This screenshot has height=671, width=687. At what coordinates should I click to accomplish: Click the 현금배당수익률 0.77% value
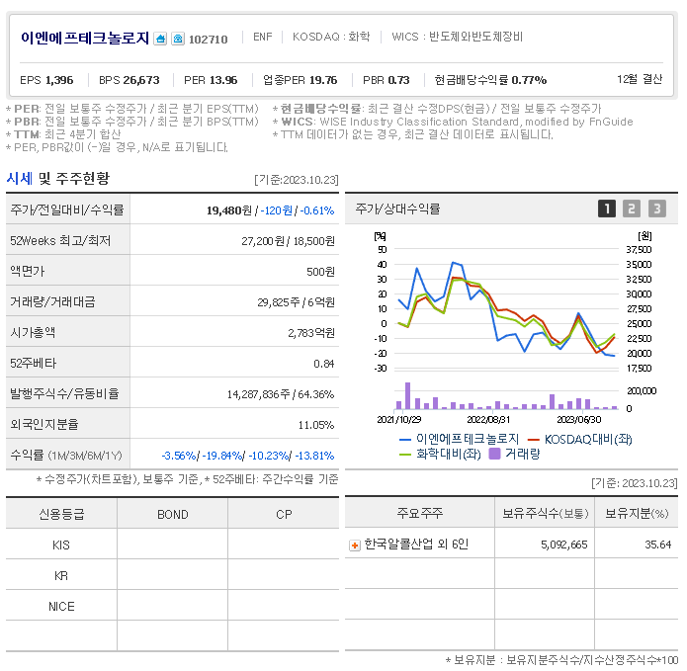(490, 80)
